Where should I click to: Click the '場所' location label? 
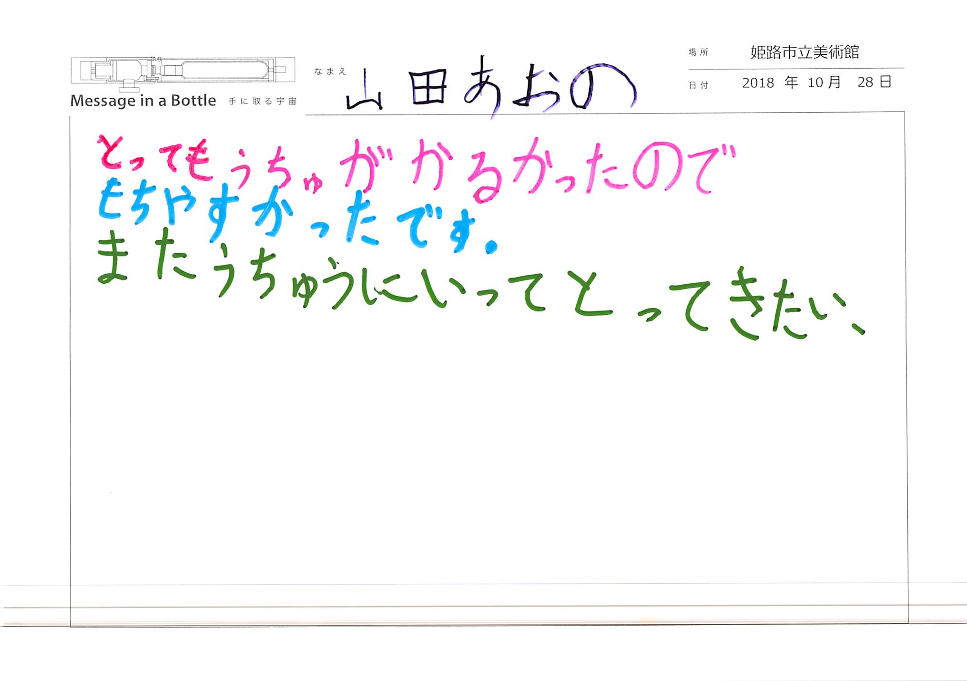[x=698, y=52]
